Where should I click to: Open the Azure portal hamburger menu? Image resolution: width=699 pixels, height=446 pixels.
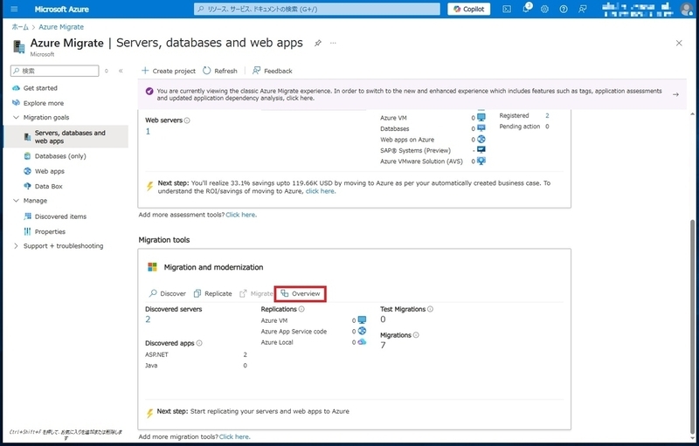coord(14,9)
